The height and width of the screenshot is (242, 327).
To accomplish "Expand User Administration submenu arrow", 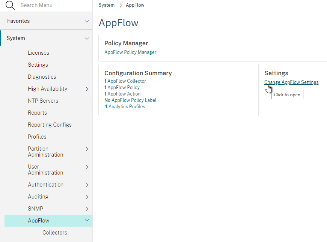I will 87,167.
